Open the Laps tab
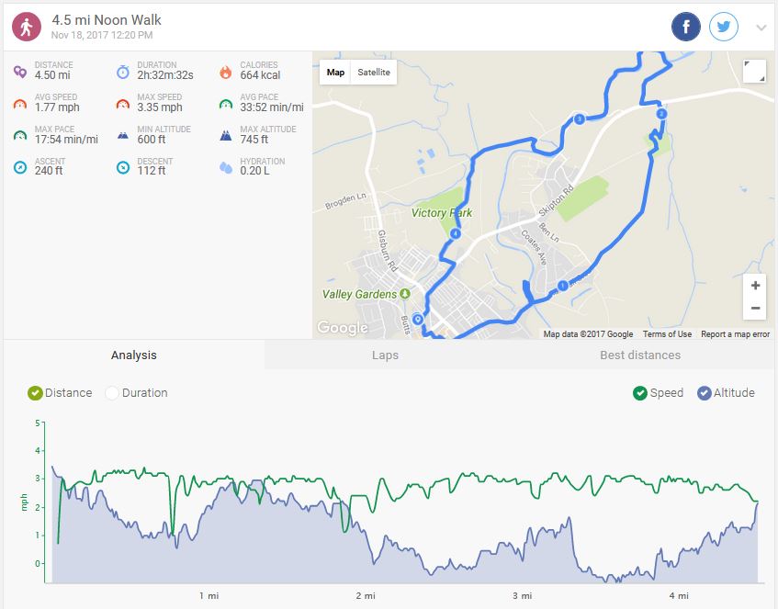 (385, 355)
